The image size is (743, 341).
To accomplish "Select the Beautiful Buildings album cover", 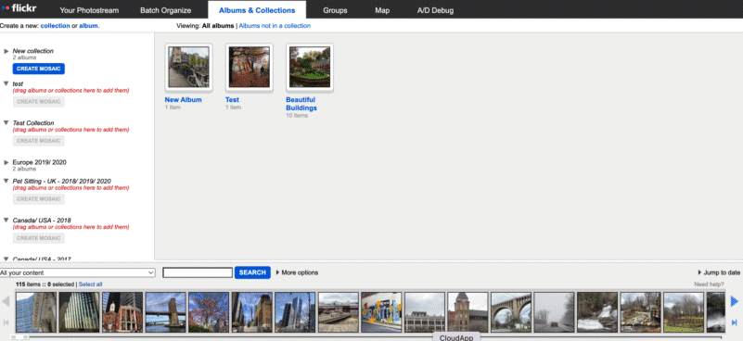I will pyautogui.click(x=310, y=67).
